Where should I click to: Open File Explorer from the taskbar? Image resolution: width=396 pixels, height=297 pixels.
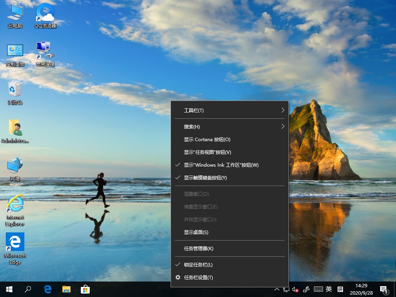click(x=66, y=289)
